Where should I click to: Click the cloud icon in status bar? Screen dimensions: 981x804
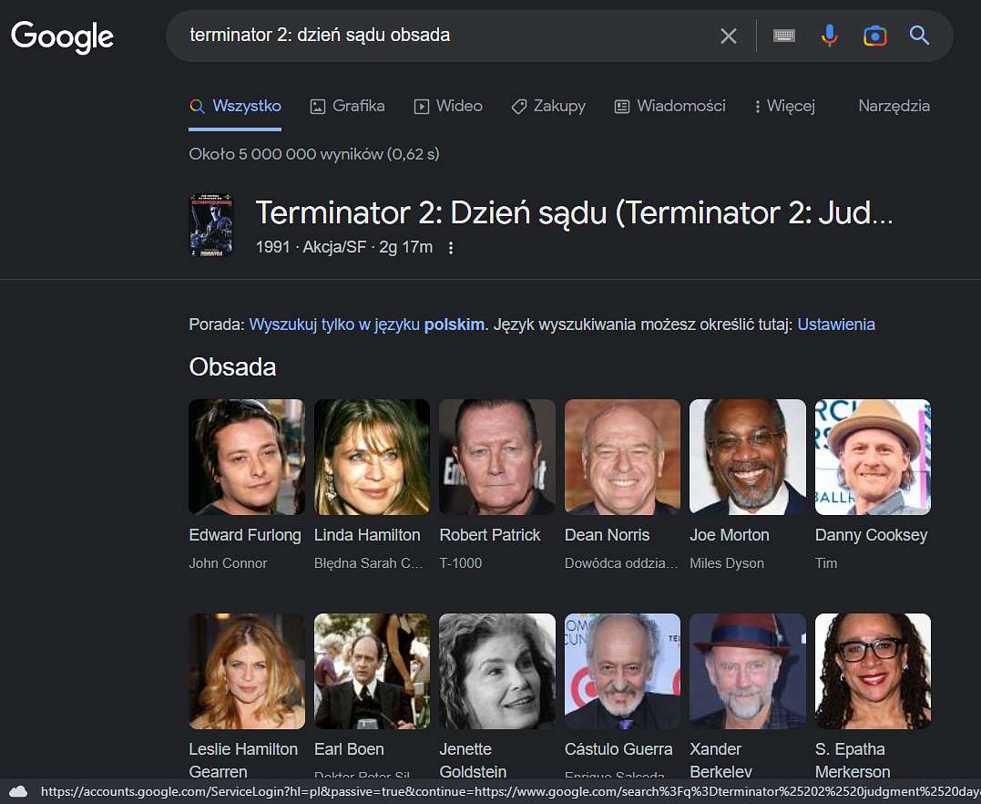[x=18, y=791]
